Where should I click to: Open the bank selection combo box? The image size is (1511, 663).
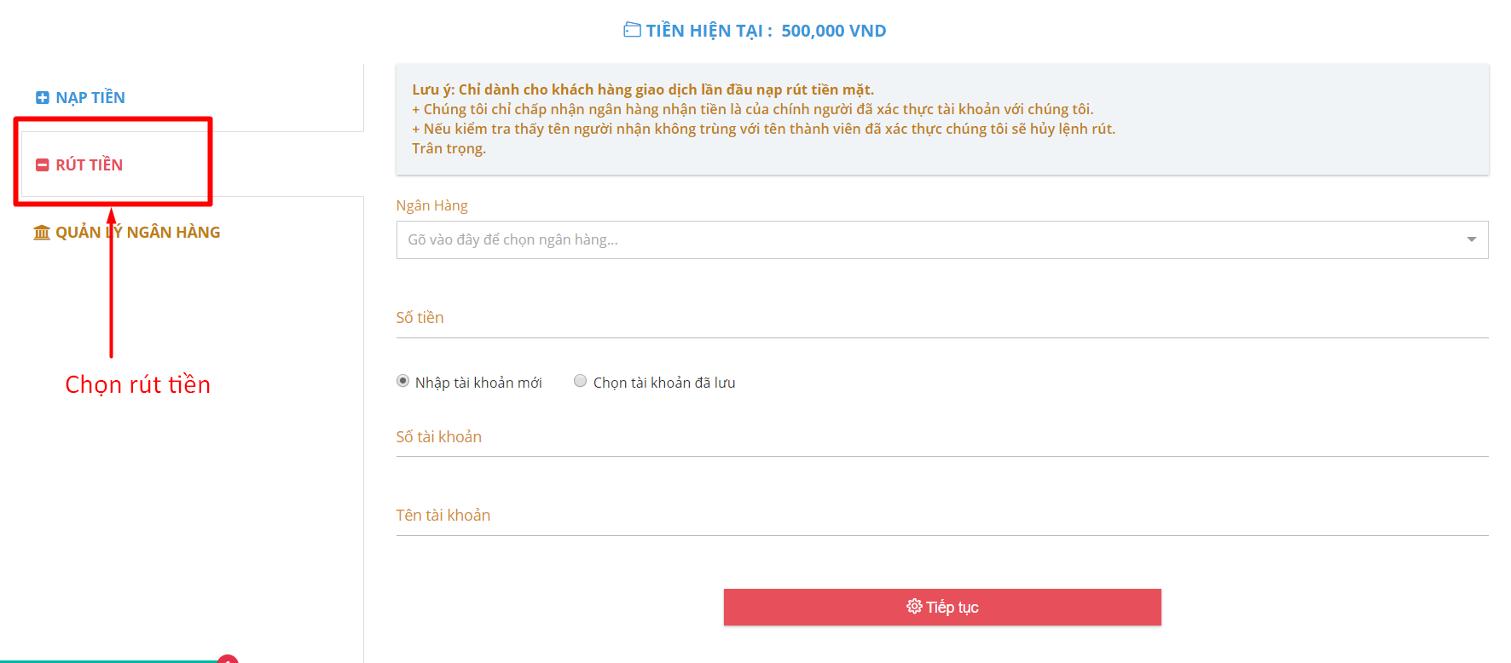point(942,240)
